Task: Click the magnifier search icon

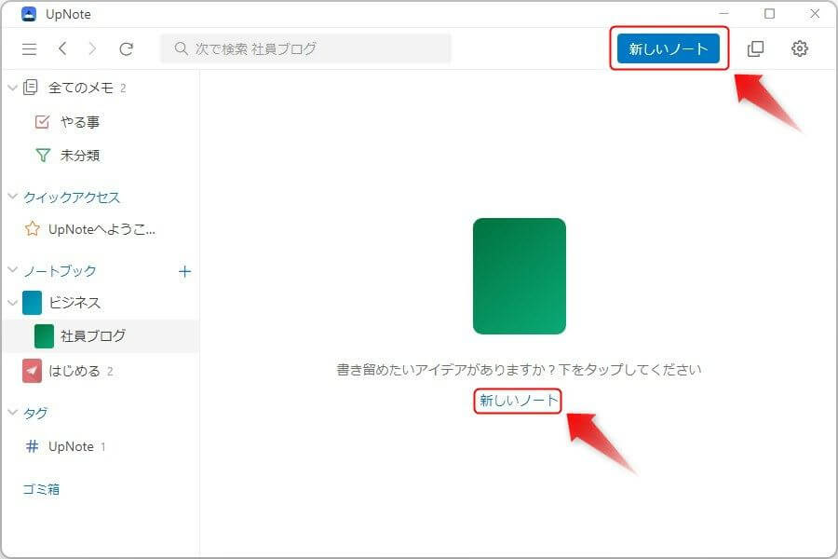Action: 182,48
